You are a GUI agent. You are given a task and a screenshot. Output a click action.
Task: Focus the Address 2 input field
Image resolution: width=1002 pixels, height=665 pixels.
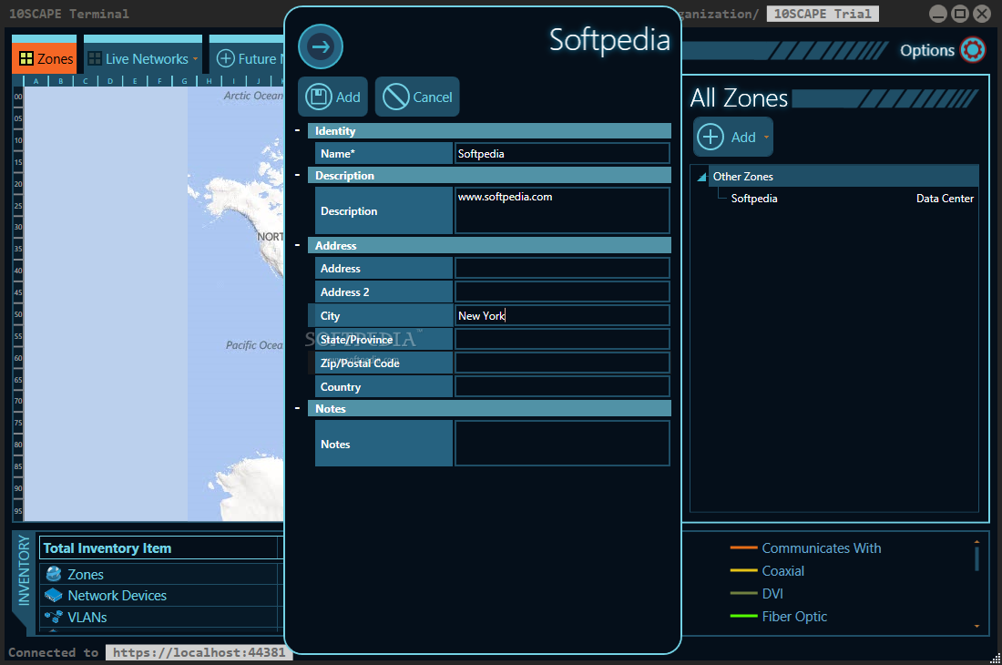click(x=562, y=292)
